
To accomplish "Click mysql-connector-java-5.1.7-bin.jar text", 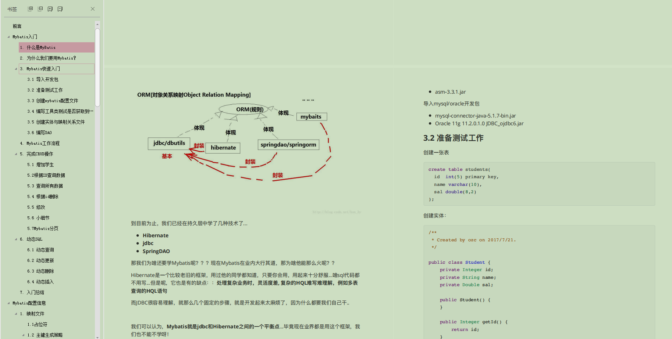I will click(475, 116).
